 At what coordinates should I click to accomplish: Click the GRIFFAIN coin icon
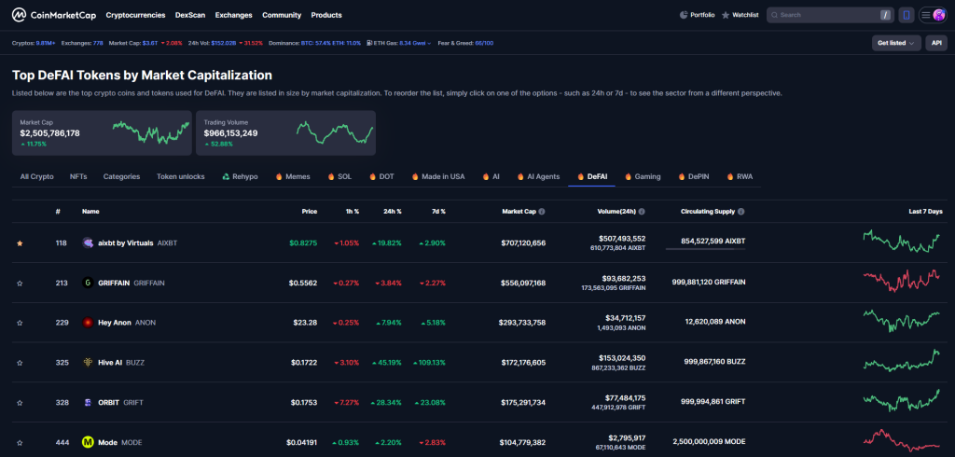(88, 283)
